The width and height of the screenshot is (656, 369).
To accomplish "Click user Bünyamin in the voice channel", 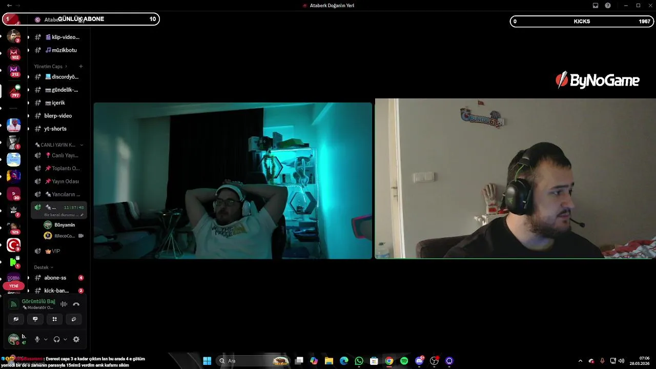I will [60, 225].
